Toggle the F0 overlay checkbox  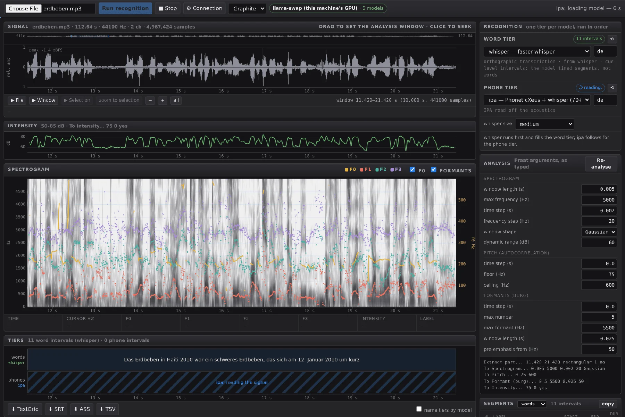pyautogui.click(x=412, y=170)
